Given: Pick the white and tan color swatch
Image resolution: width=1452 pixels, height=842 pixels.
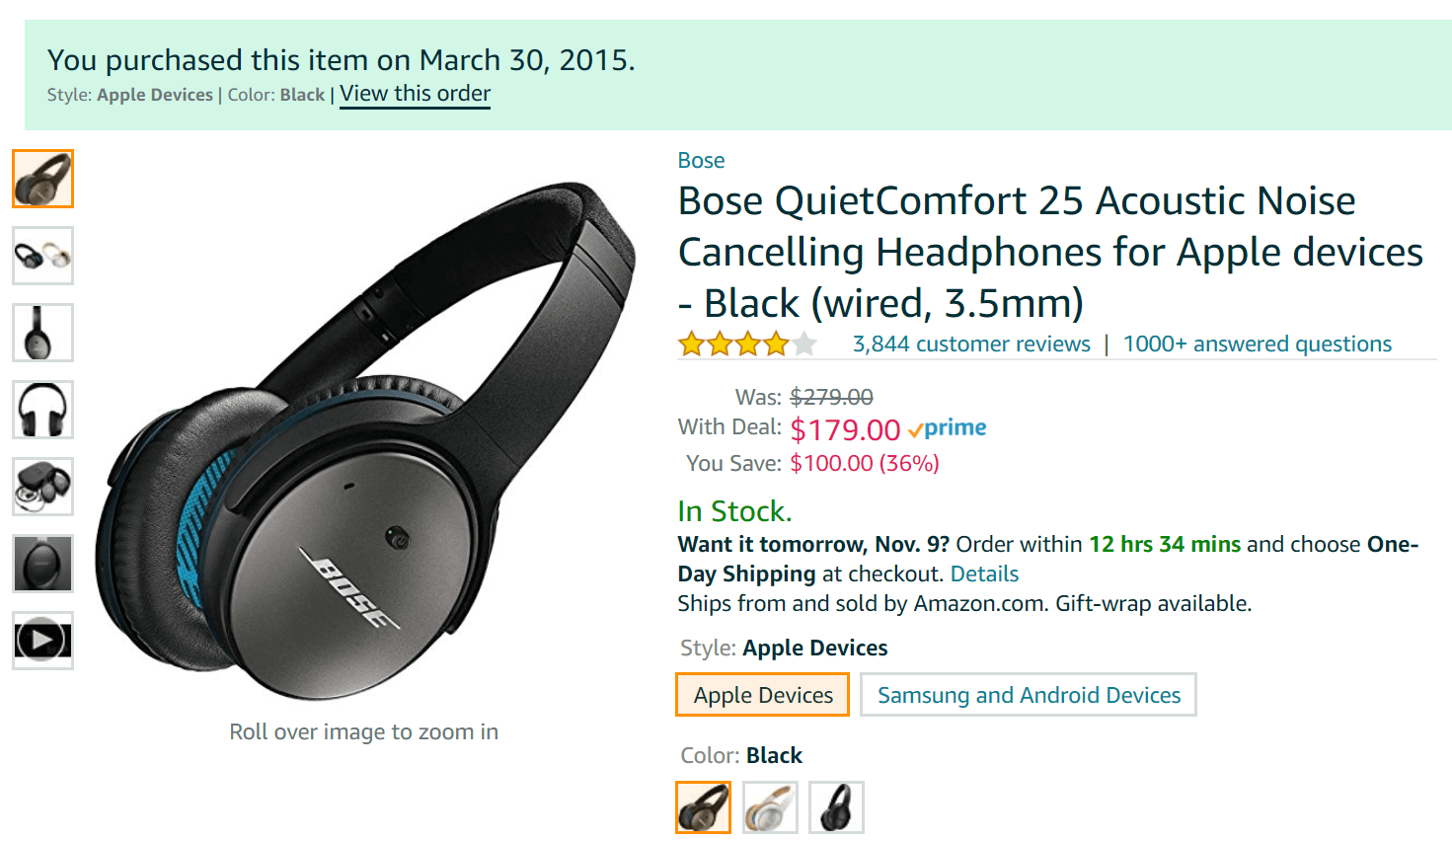Looking at the screenshot, I should point(769,806).
